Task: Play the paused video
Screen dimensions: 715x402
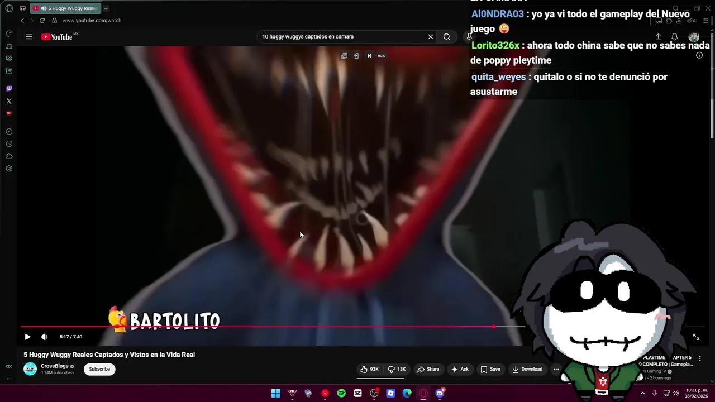Action: (27, 337)
